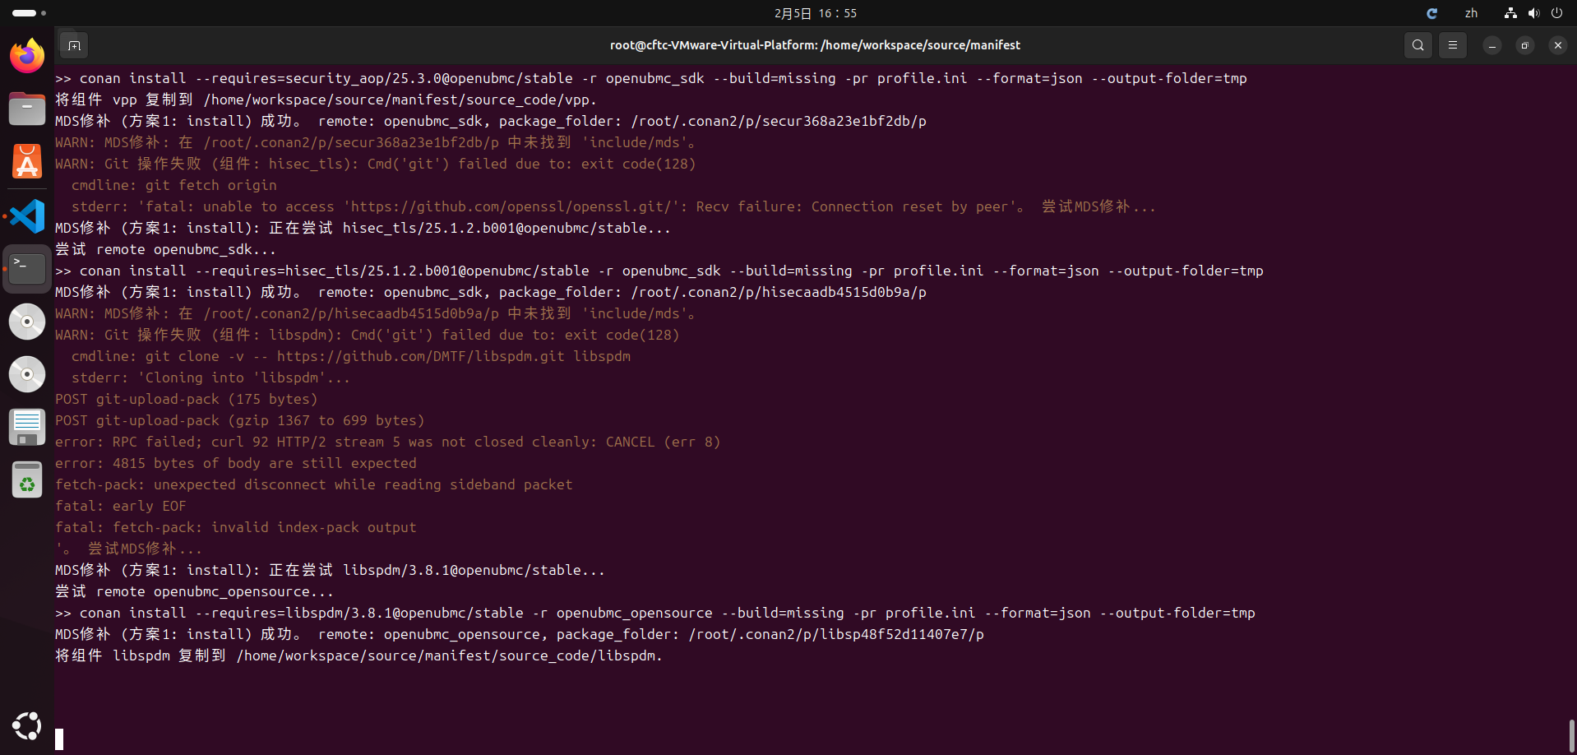Open a new terminal tab
The height and width of the screenshot is (755, 1577).
pyautogui.click(x=74, y=45)
